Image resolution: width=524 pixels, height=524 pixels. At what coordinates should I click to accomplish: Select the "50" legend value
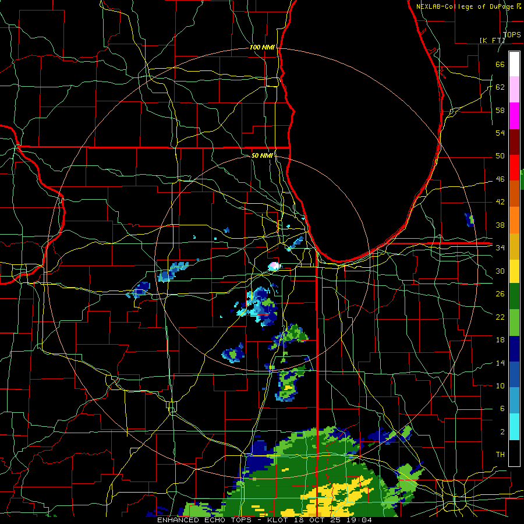point(500,156)
